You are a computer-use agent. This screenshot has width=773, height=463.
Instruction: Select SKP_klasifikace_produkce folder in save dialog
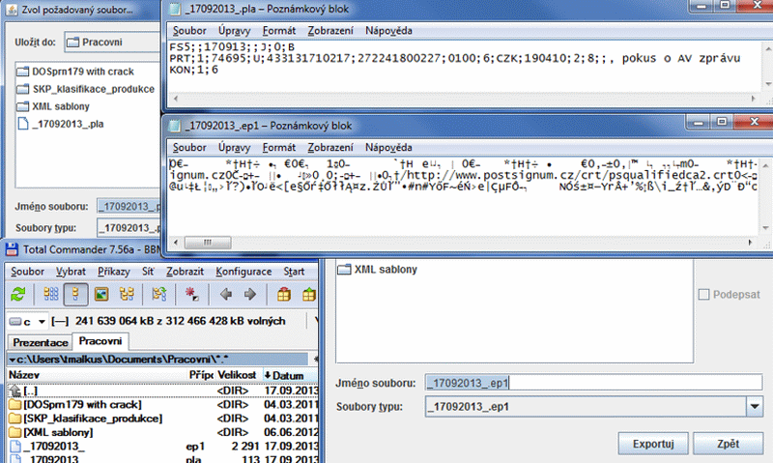85,89
